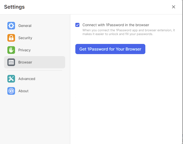The height and width of the screenshot is (144, 183).
Task: Click the divider line above Advanced
Action: [x=35, y=70]
